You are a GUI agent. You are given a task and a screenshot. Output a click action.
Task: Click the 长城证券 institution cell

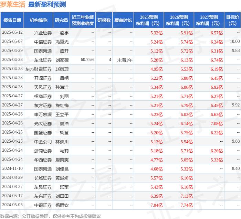tap(43, 178)
